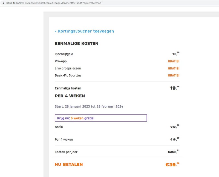Click GRATIS! next to Live groepslessen
This screenshot has width=219, height=177.
coord(174,68)
